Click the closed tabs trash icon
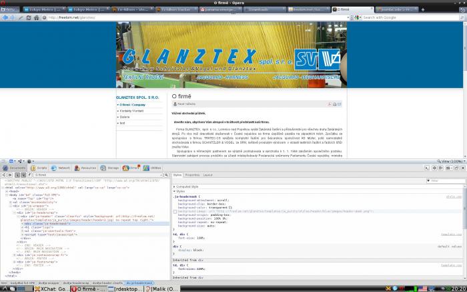The width and height of the screenshot is (467, 292). point(462,9)
